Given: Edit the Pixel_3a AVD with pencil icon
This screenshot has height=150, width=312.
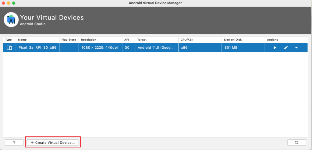Looking at the screenshot, I should 286,48.
